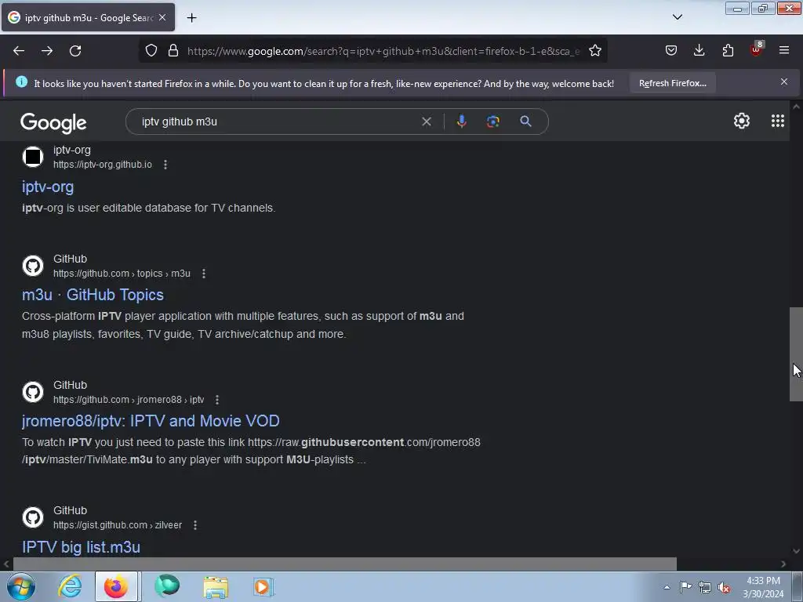Open a new tab with plus button
This screenshot has width=803, height=602.
[x=191, y=18]
